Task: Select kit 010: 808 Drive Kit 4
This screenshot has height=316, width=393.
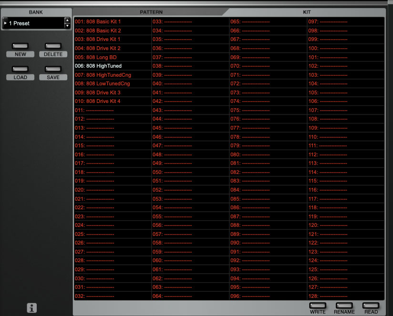Action: click(x=113, y=101)
